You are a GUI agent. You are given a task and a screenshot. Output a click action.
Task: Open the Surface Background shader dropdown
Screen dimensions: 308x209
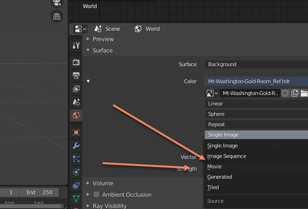[x=256, y=64]
